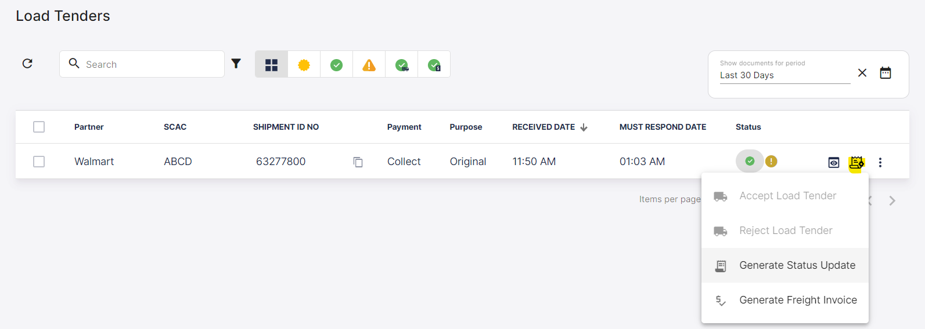Sort by RECEIVED DATE arrow
925x329 pixels.
pos(584,127)
